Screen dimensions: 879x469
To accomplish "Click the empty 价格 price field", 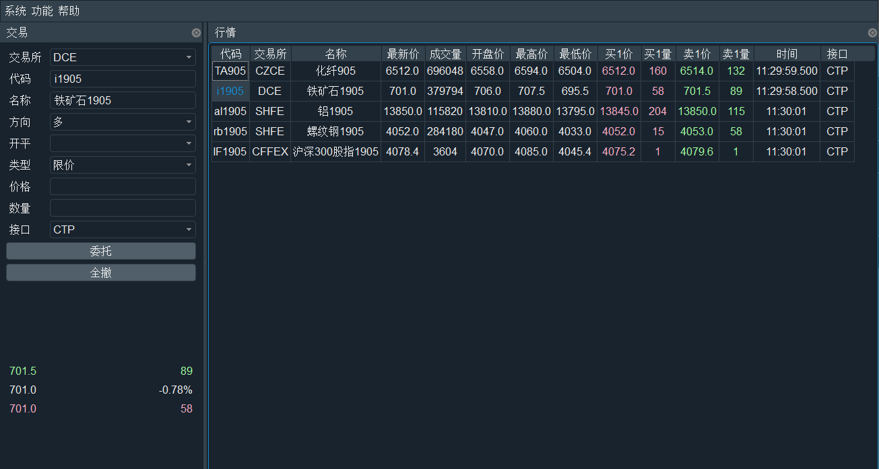I will pos(123,186).
